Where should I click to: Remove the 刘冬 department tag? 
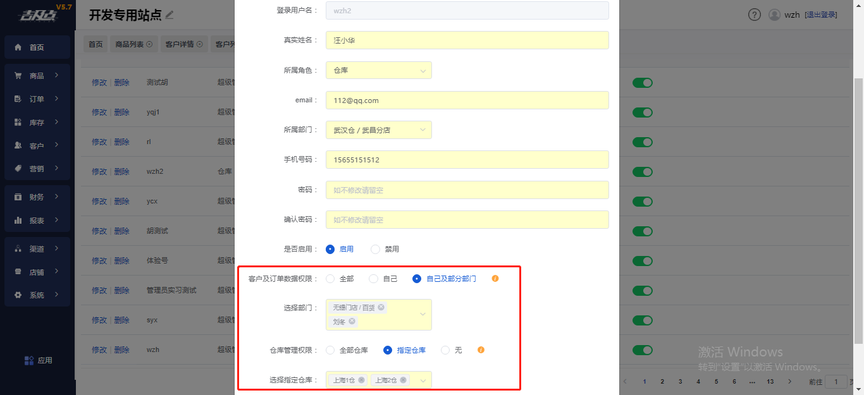[352, 321]
